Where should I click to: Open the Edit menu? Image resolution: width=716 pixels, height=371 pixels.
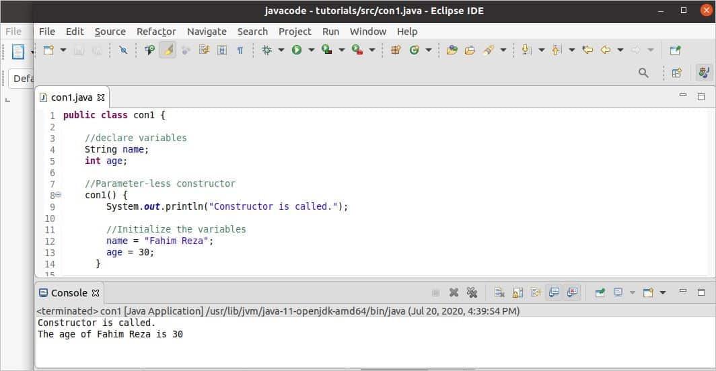click(75, 32)
